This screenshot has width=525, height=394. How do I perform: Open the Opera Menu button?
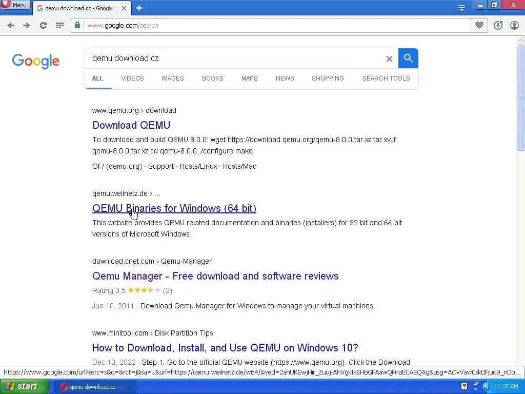tap(15, 5)
